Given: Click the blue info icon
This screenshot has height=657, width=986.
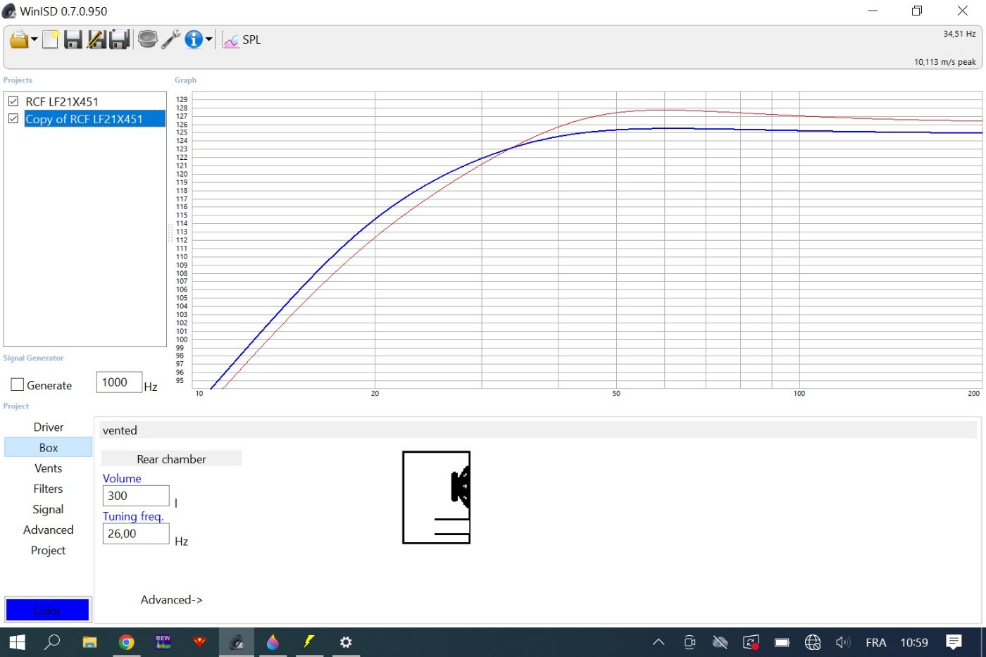Looking at the screenshot, I should tap(193, 39).
